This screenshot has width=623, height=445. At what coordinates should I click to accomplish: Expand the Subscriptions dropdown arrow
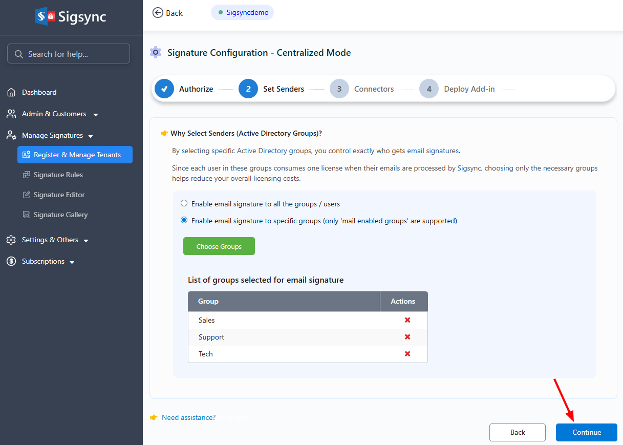pyautogui.click(x=72, y=262)
